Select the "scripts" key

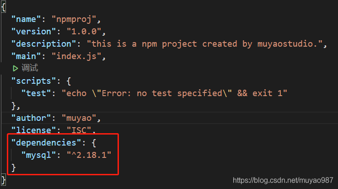(34, 81)
